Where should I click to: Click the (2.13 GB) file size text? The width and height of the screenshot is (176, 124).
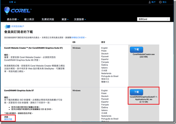(x=144, y=102)
